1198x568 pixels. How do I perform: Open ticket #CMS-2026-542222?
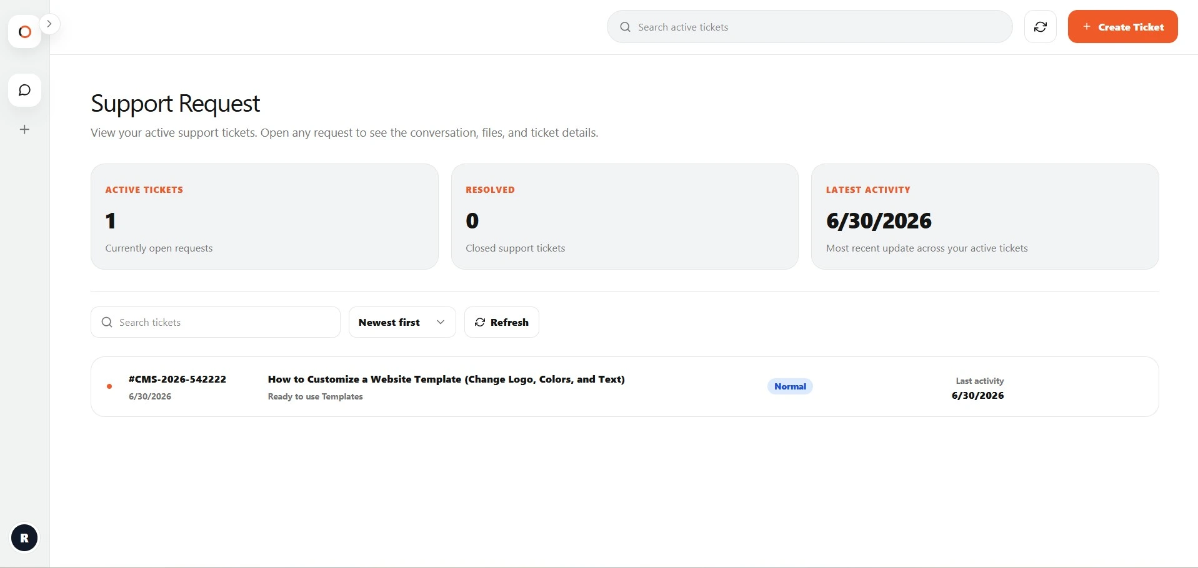click(x=177, y=379)
